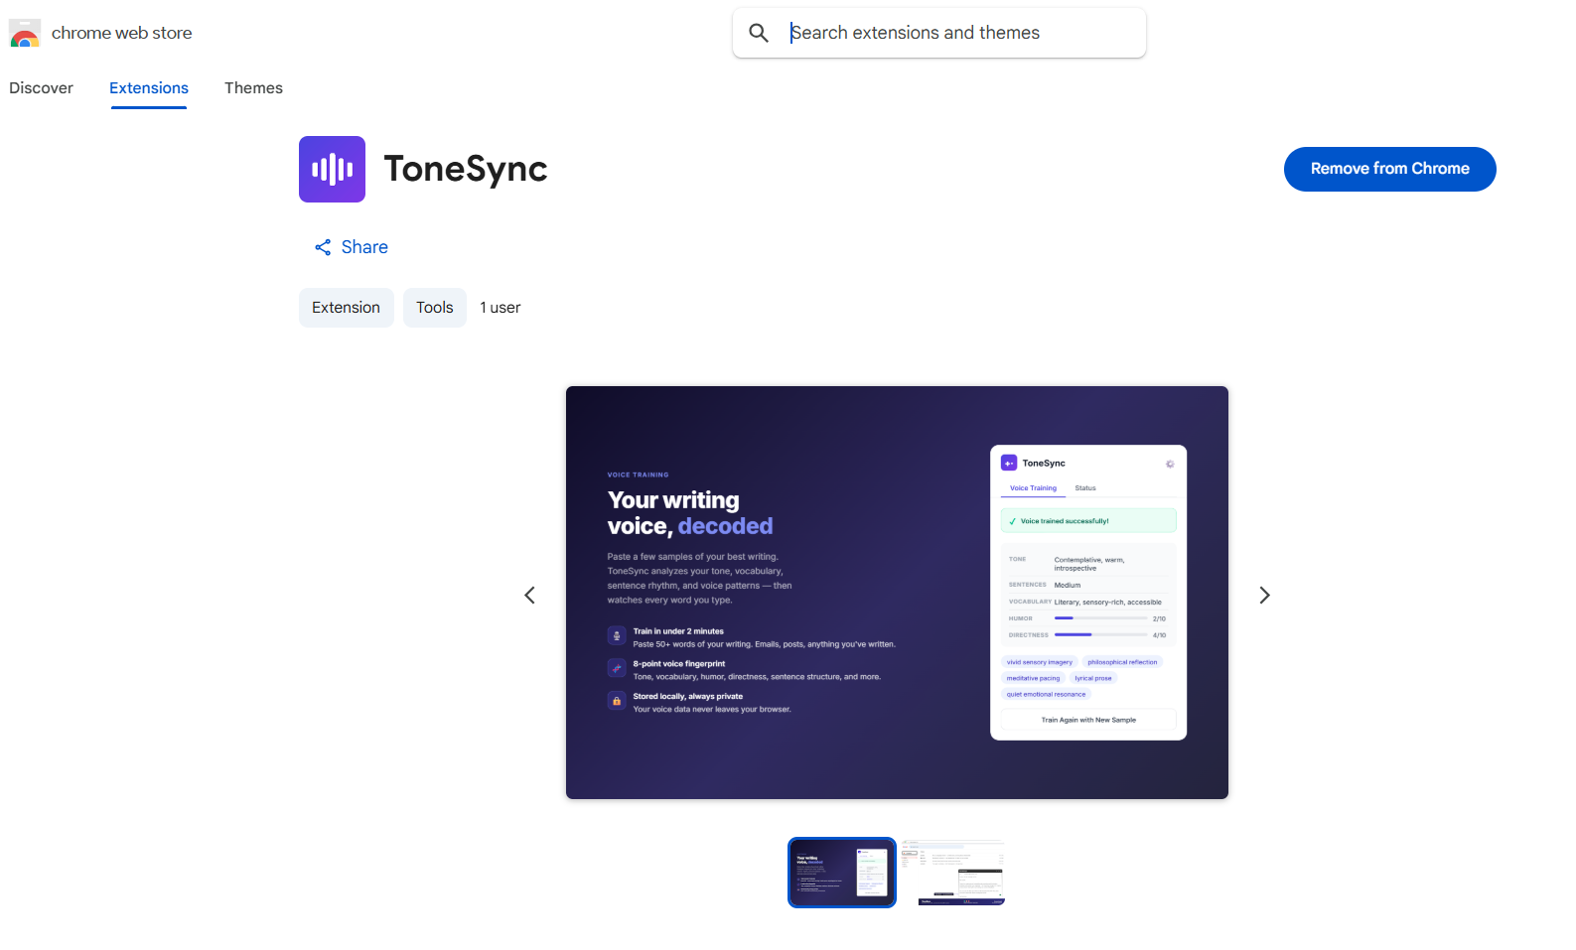This screenshot has height=950, width=1576.
Task: Click the '1 user' count text
Action: [x=500, y=308]
